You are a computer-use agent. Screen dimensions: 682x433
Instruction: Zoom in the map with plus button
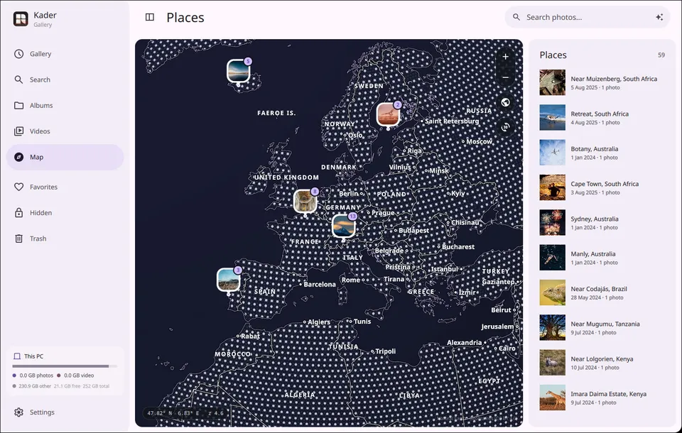pos(505,57)
